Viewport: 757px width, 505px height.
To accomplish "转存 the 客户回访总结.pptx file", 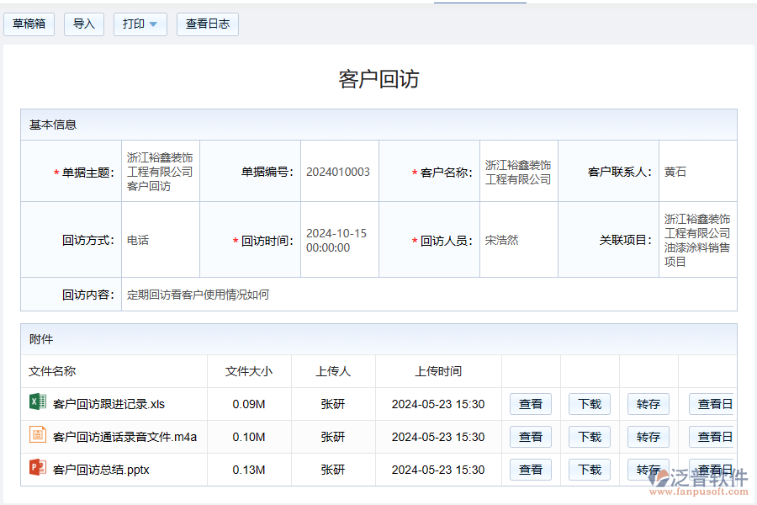I will (648, 470).
